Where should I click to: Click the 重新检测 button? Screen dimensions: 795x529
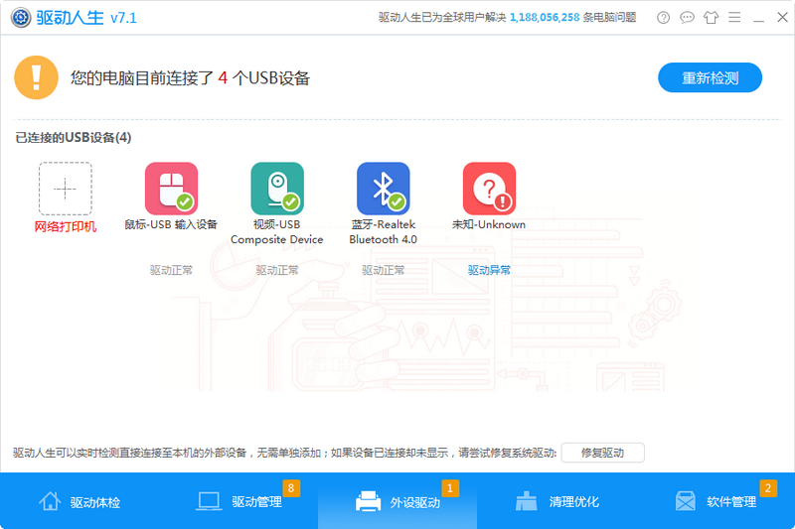[x=710, y=77]
